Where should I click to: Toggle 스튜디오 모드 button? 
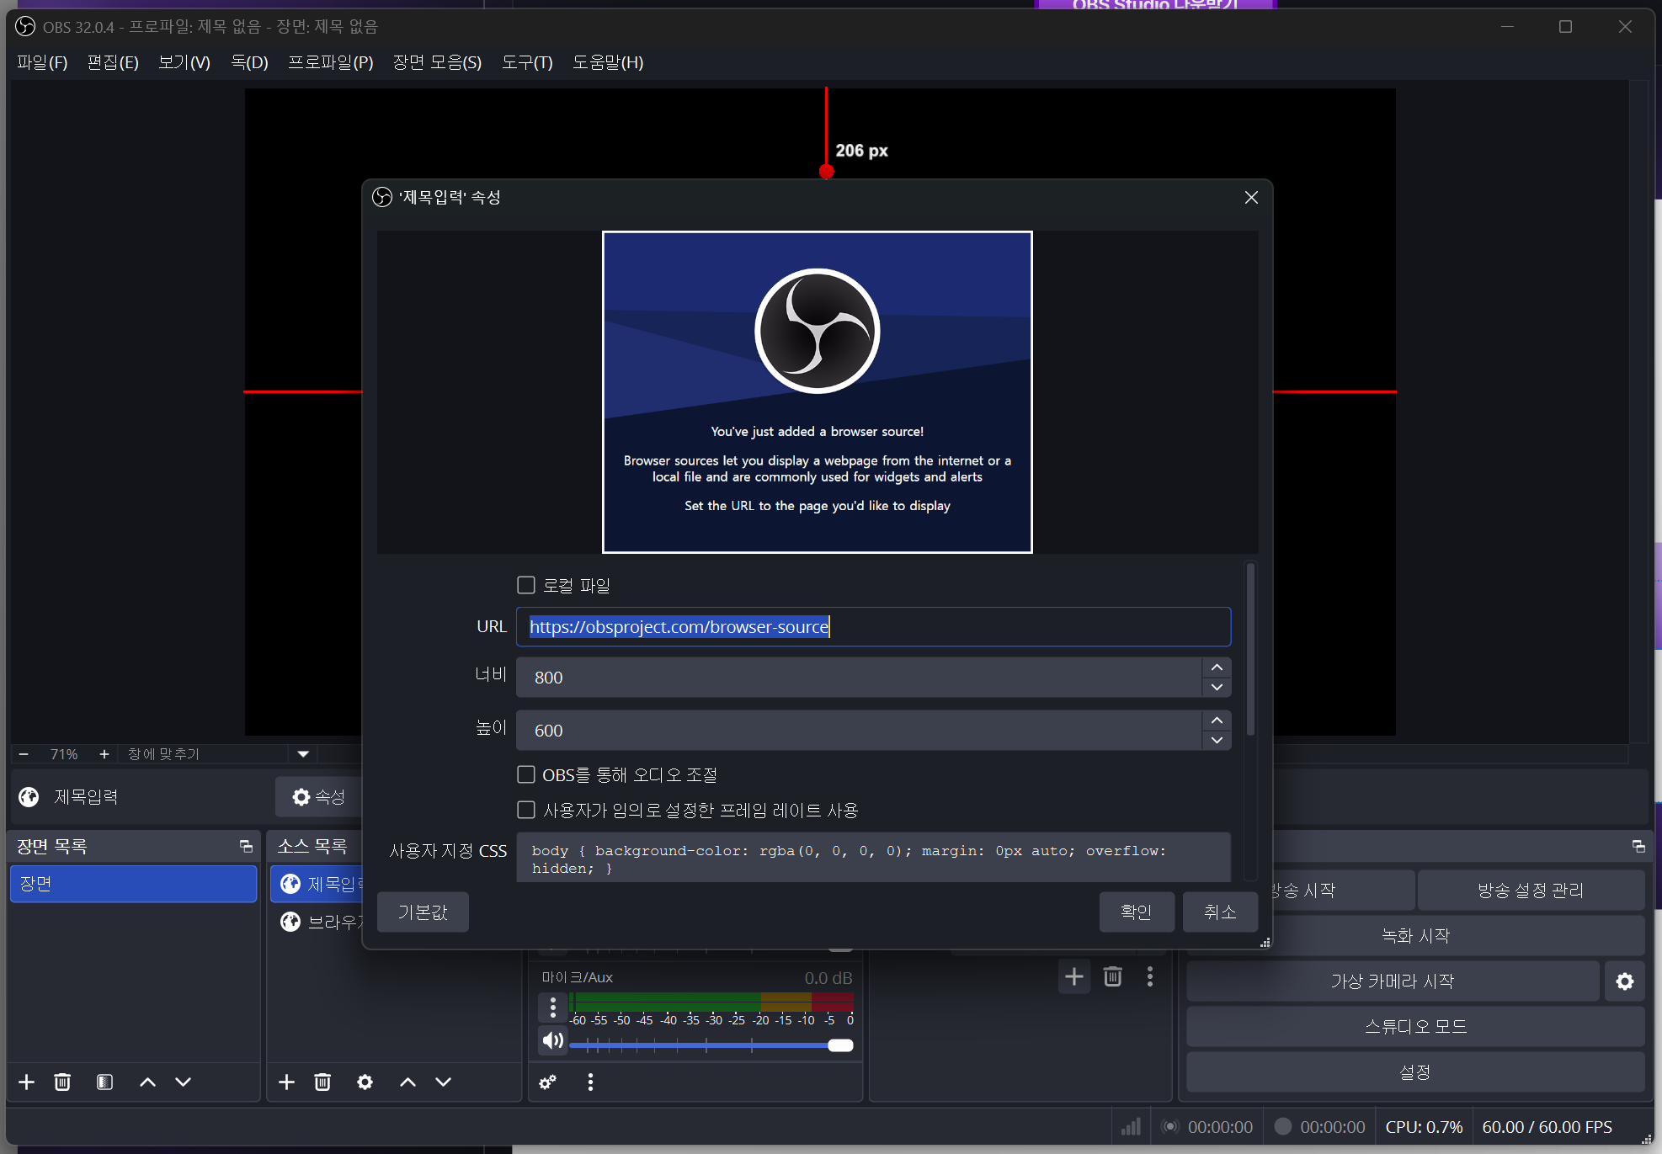[1415, 1026]
